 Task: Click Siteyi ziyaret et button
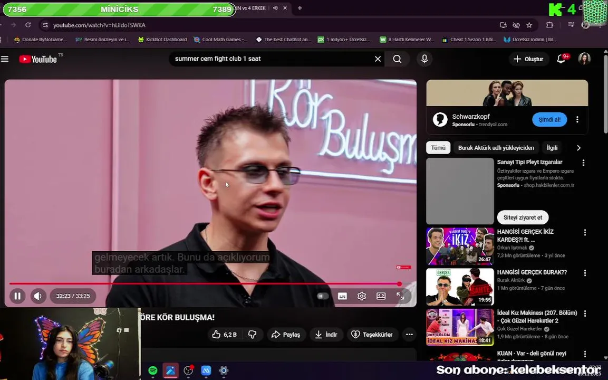pos(523,218)
